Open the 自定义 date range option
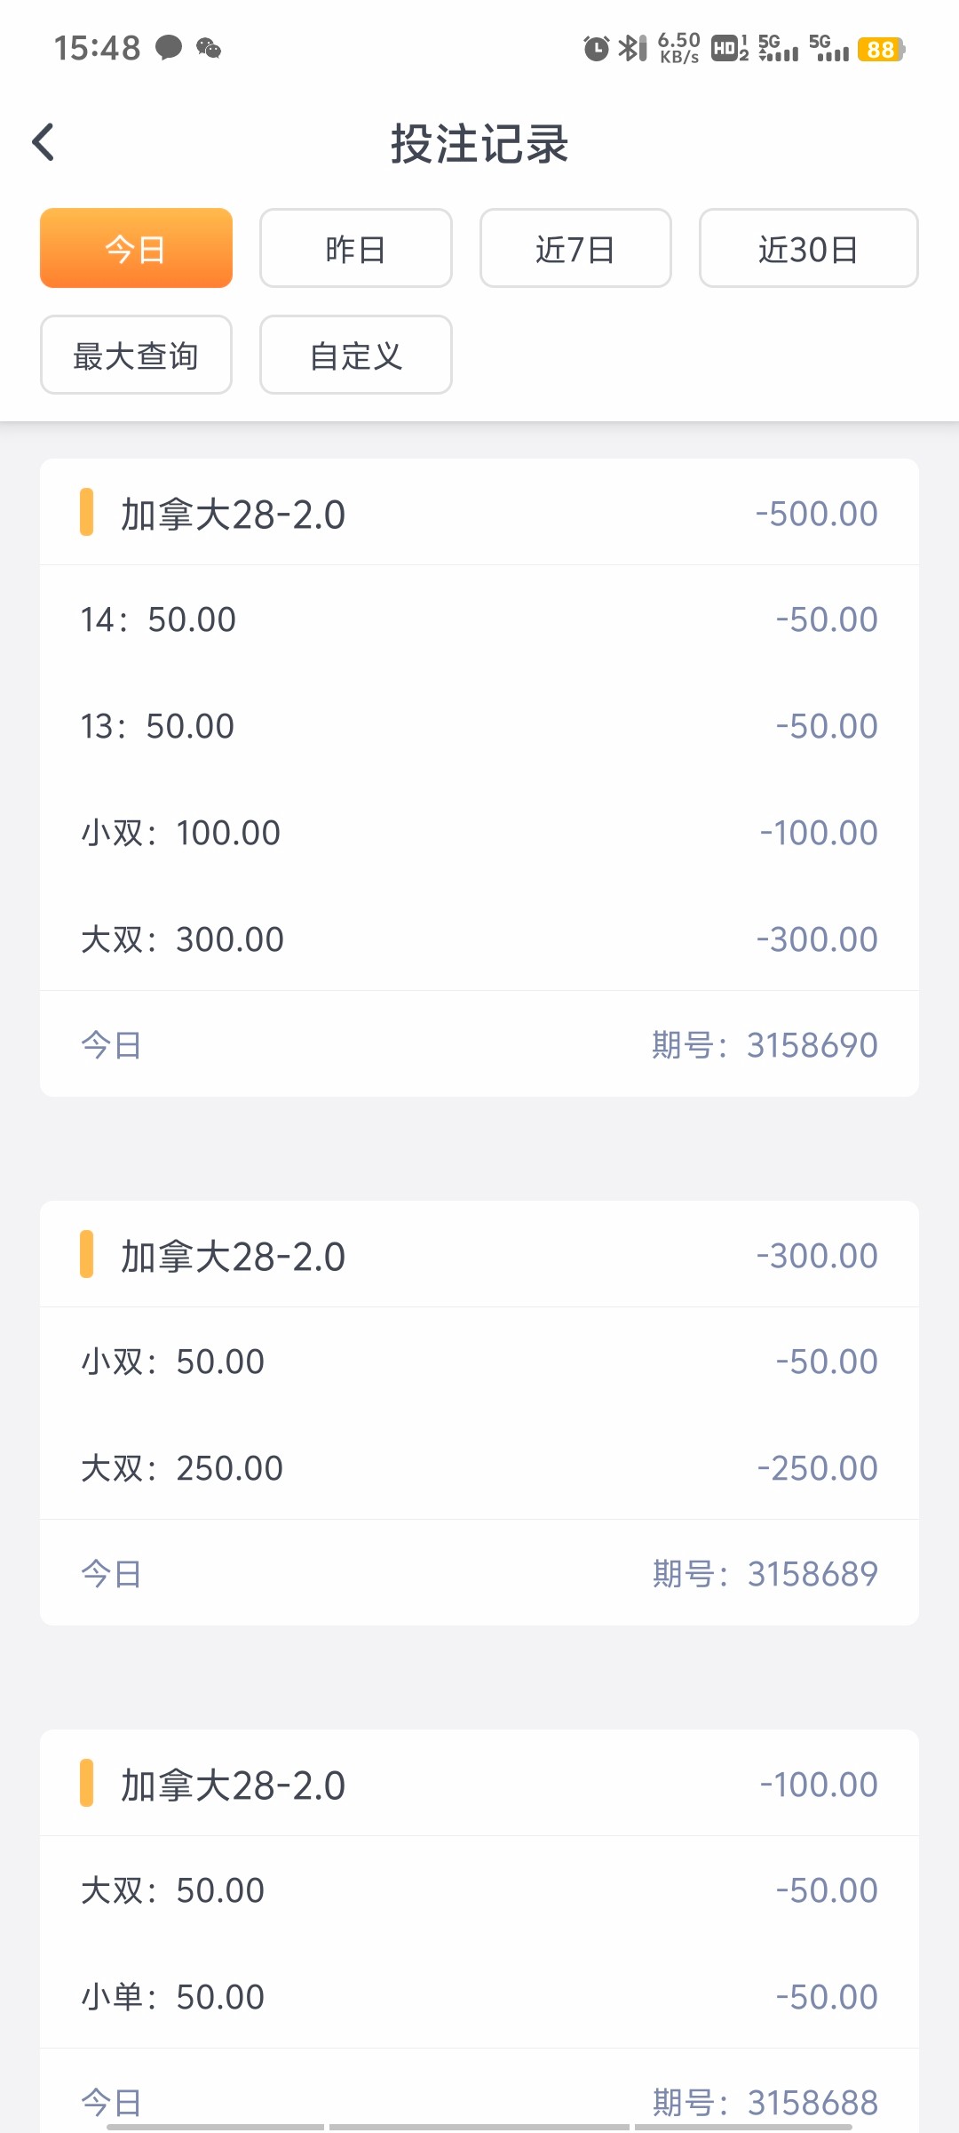Screen dimensions: 959x2133 355,355
